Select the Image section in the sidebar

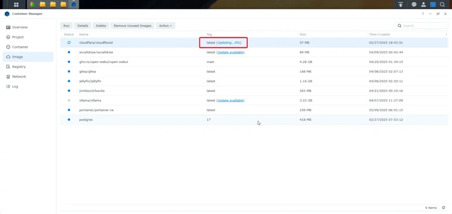click(28, 57)
